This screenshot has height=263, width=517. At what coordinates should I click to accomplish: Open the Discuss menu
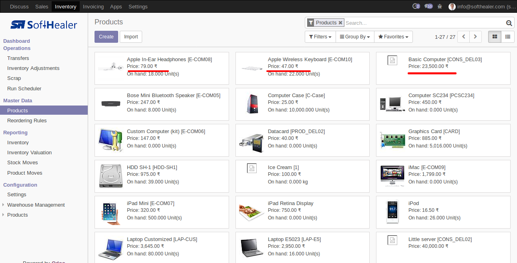(x=19, y=6)
